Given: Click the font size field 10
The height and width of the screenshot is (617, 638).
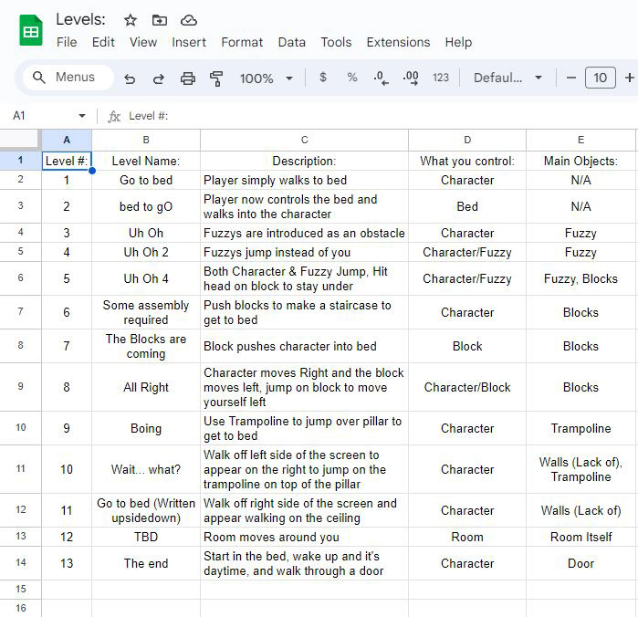Looking at the screenshot, I should 601,78.
